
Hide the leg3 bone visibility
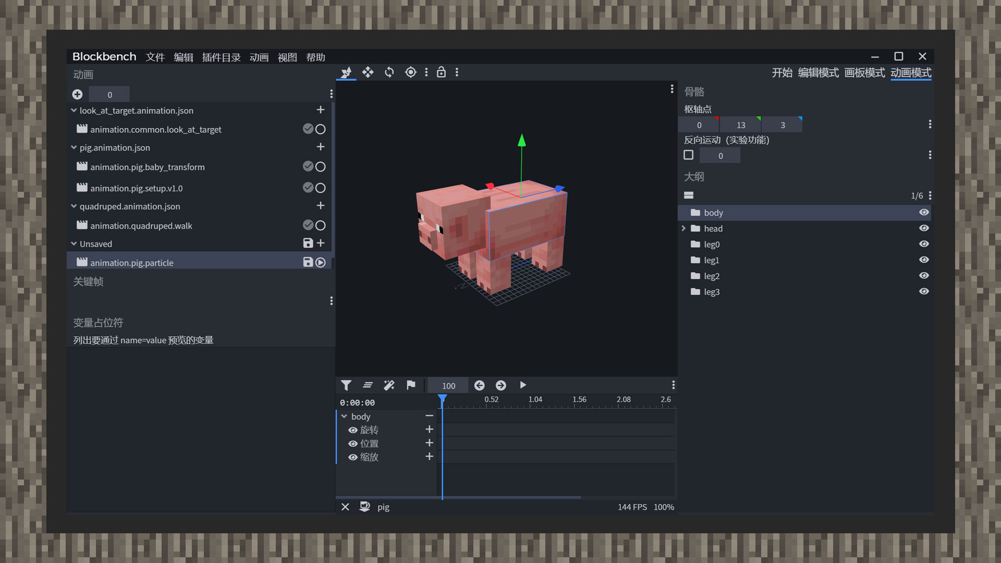click(924, 291)
